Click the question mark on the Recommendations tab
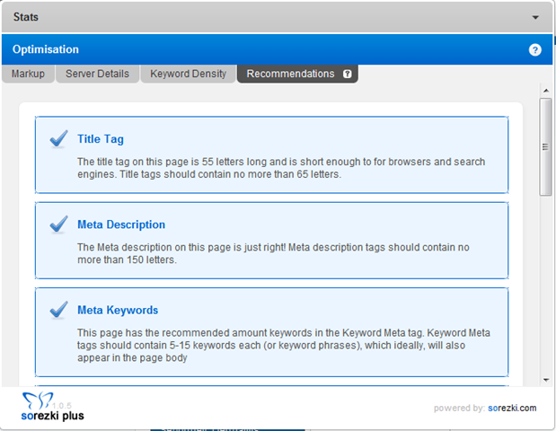This screenshot has height=431, width=556. point(348,75)
